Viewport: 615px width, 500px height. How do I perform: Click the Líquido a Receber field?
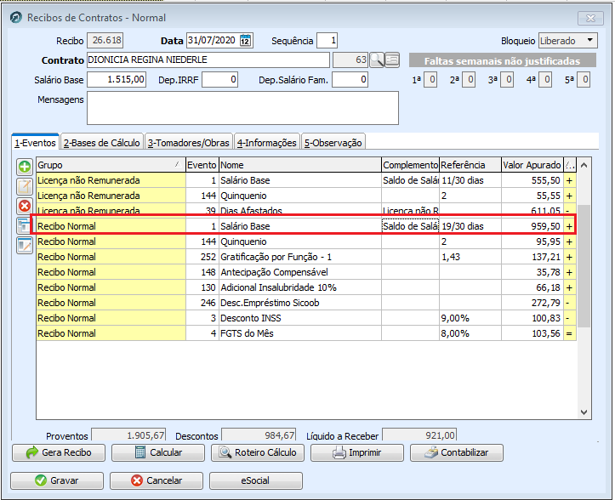click(419, 435)
